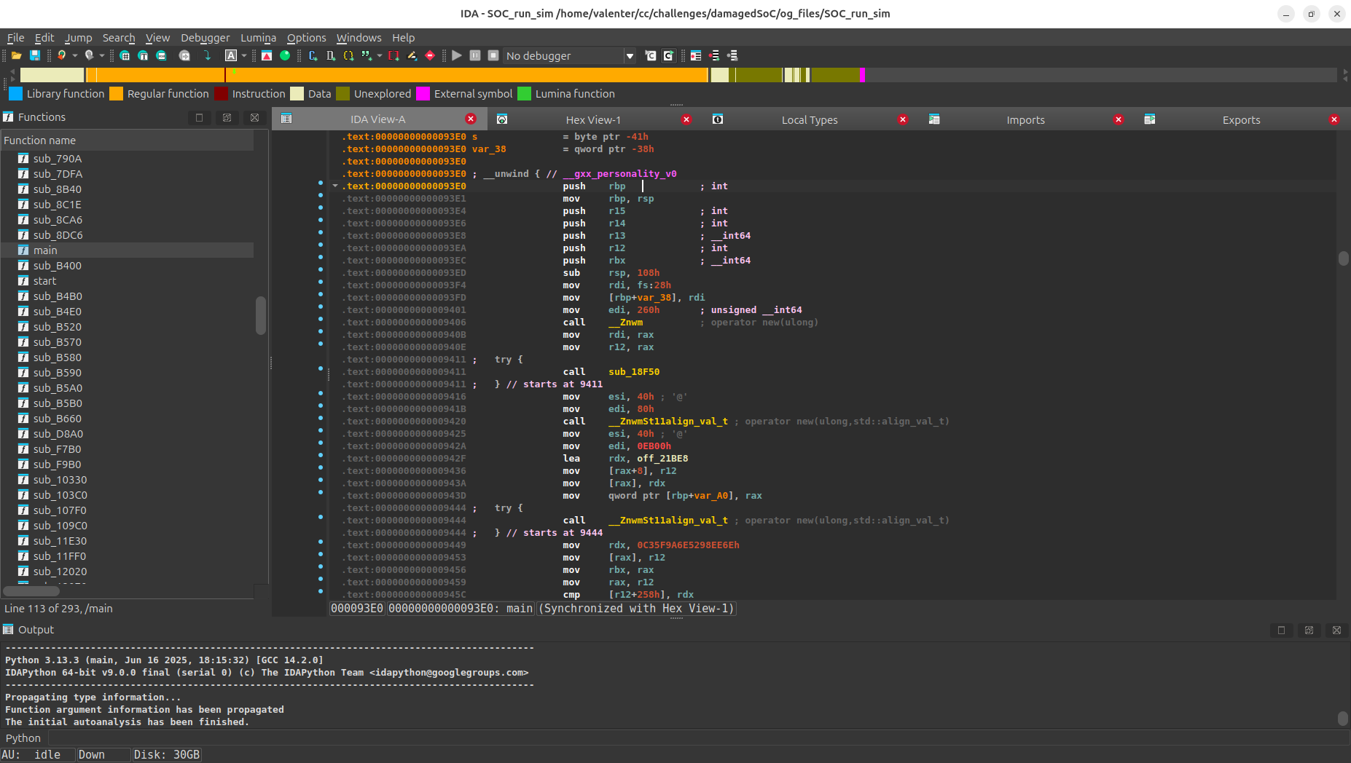Screen dimensions: 1351x763
Task: Click the first list-view icon at toolbar end
Action: [696, 55]
